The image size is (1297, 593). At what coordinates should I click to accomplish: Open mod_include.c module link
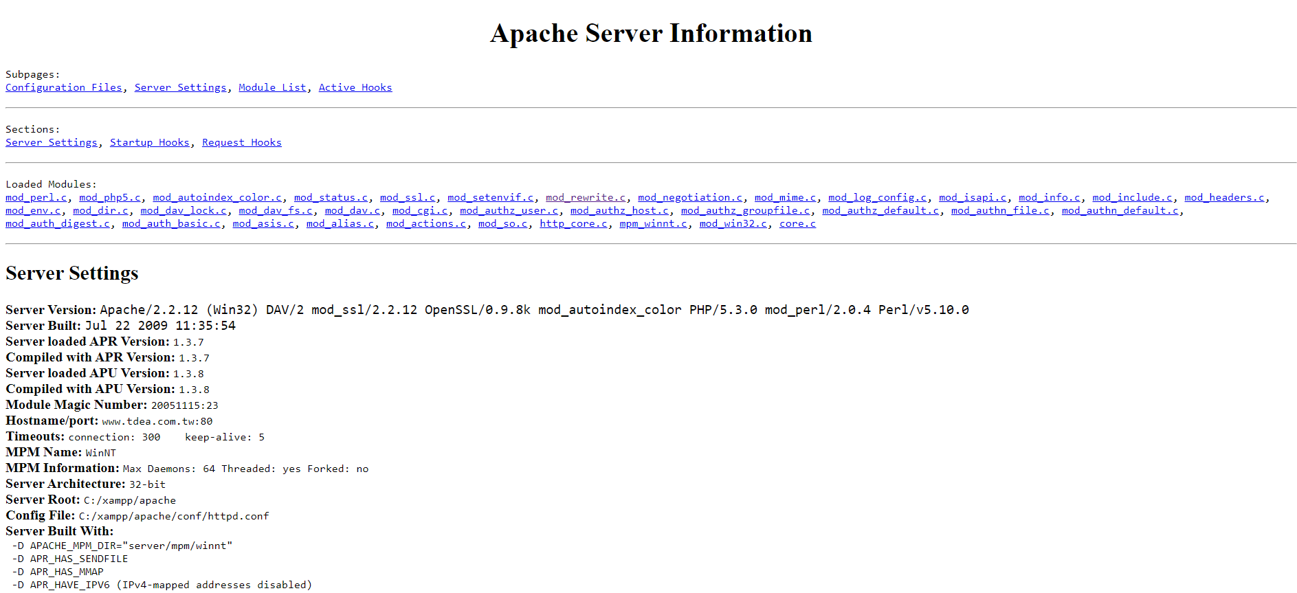tap(1133, 197)
